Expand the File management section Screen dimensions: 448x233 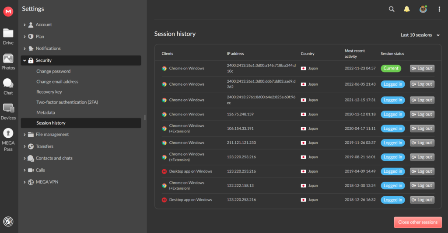(x=52, y=135)
